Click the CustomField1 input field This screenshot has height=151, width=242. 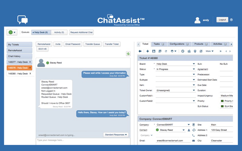(176, 96)
